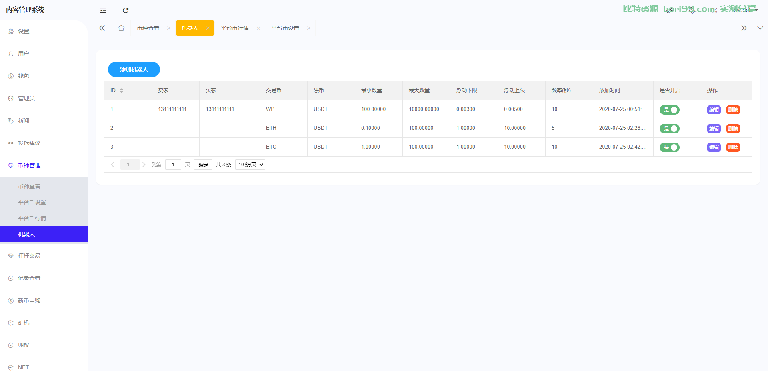The width and height of the screenshot is (768, 371).
Task: Switch to the 平台币设置 tab
Action: pyautogui.click(x=285, y=28)
